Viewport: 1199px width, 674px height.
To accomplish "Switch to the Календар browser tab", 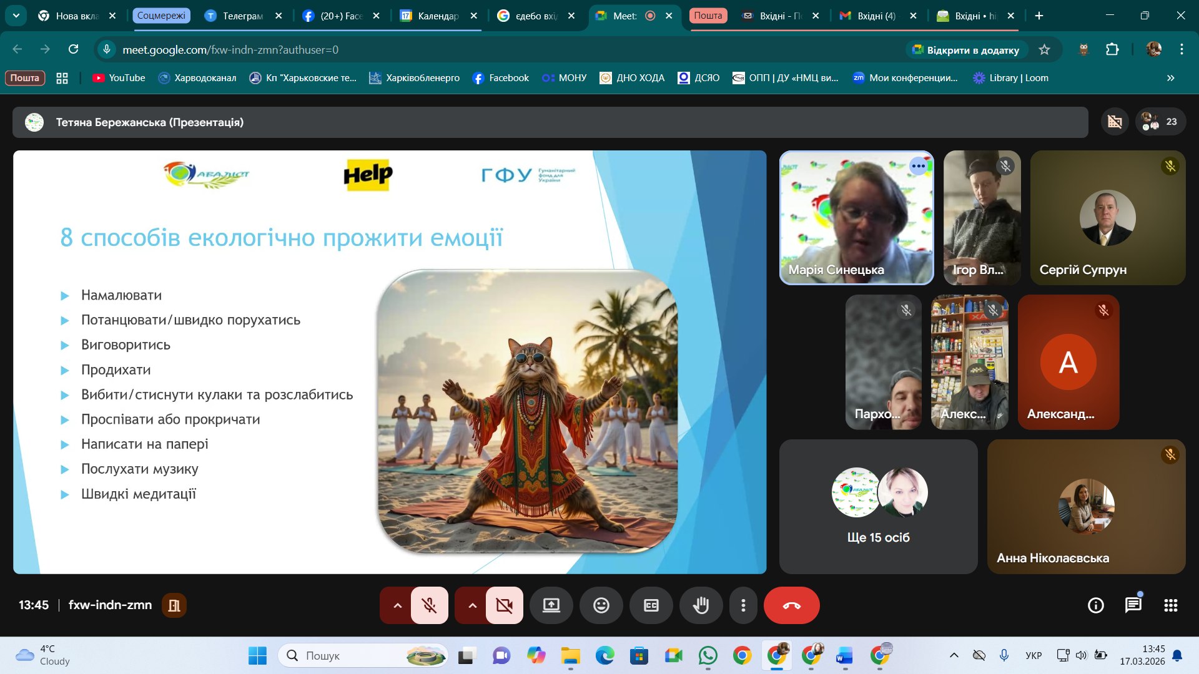I will [x=437, y=16].
